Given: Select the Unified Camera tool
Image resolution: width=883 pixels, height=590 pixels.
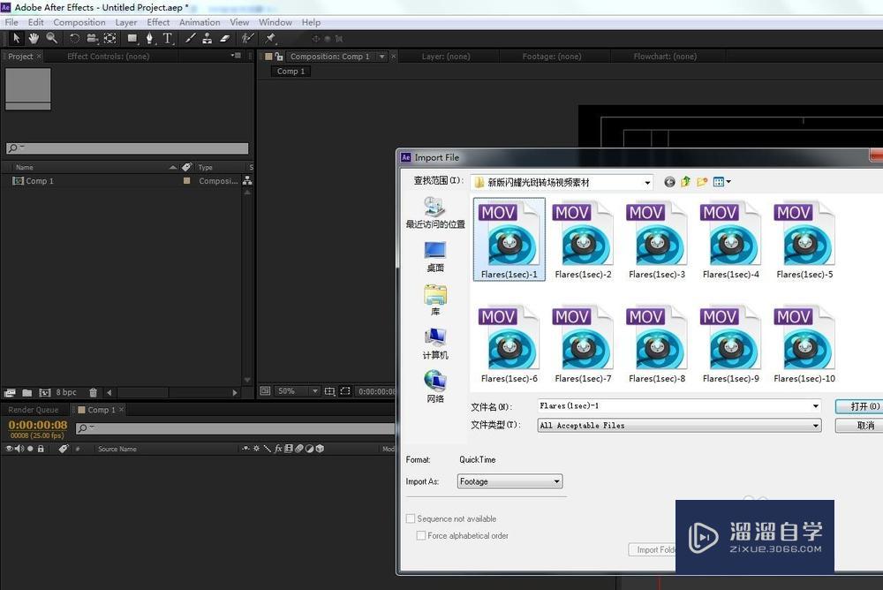Looking at the screenshot, I should tap(93, 38).
